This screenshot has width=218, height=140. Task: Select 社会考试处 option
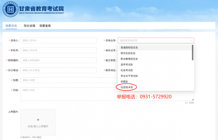click(x=127, y=70)
